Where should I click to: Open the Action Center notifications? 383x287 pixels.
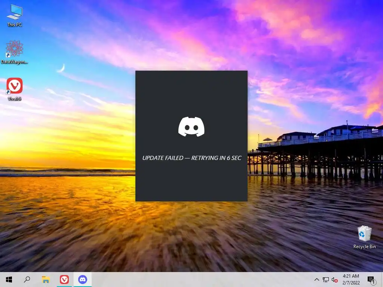click(371, 280)
